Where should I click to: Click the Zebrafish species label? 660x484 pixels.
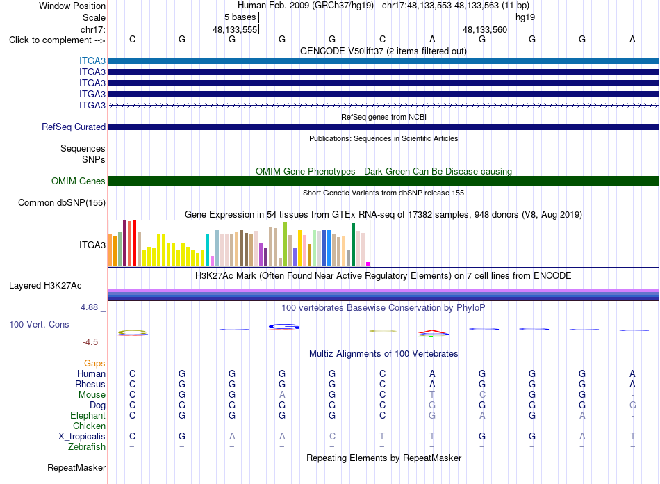click(x=87, y=447)
